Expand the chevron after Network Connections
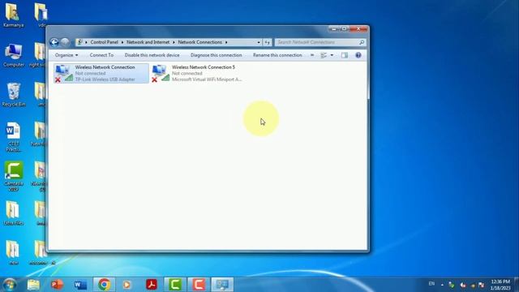The image size is (519, 292). click(x=226, y=42)
